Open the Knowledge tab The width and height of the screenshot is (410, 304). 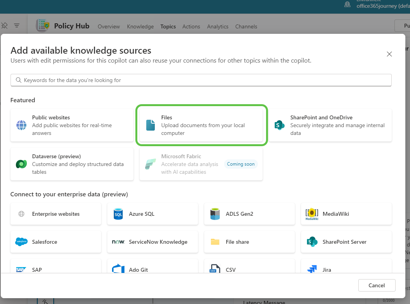[x=140, y=26]
